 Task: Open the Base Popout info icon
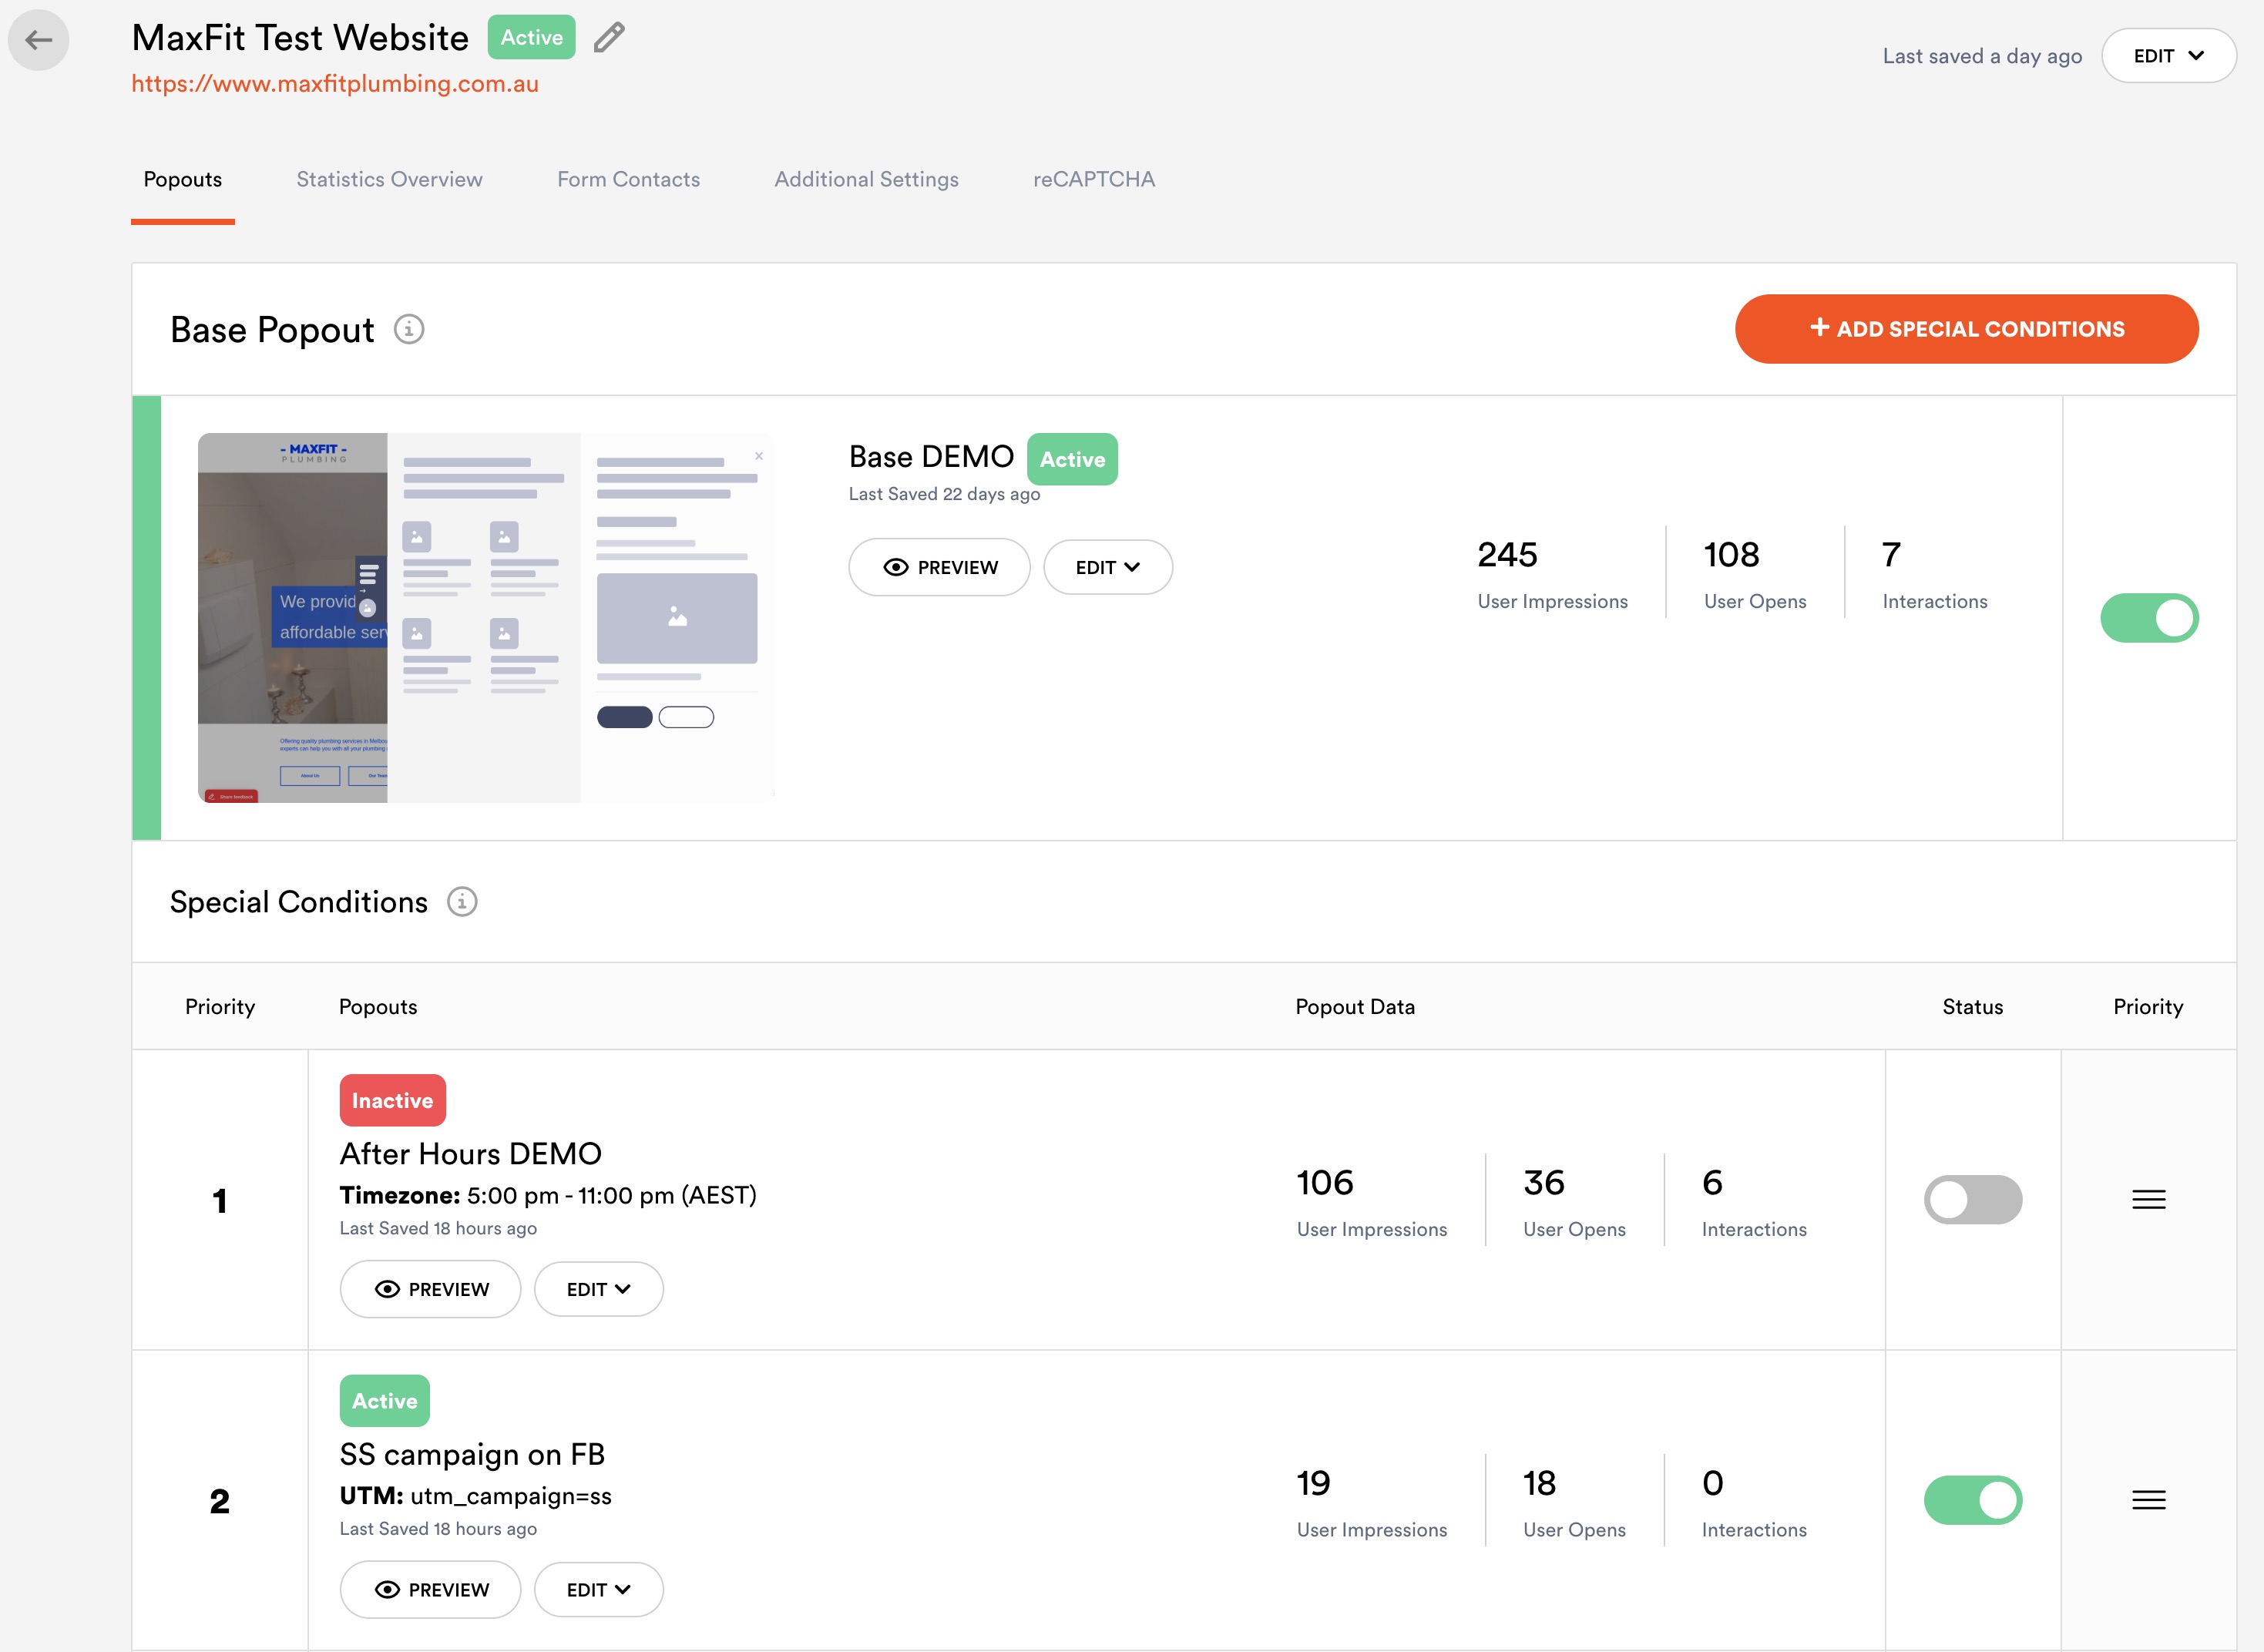click(409, 329)
